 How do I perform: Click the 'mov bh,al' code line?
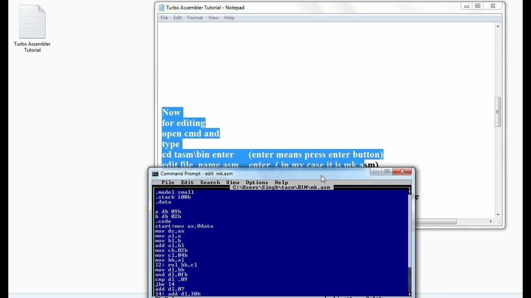pyautogui.click(x=170, y=260)
